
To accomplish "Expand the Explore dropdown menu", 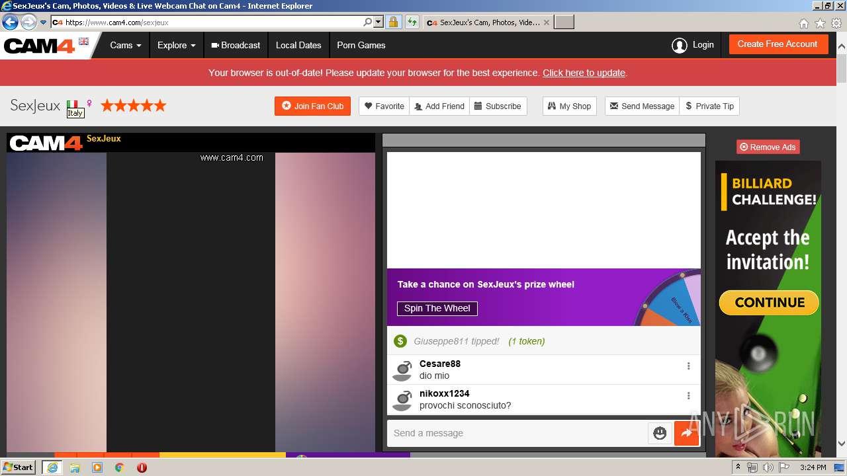I will point(177,46).
